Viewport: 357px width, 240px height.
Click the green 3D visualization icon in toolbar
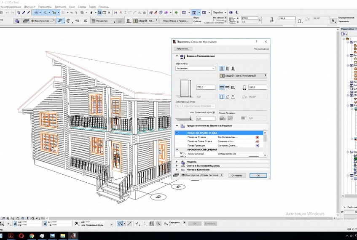coord(176,13)
